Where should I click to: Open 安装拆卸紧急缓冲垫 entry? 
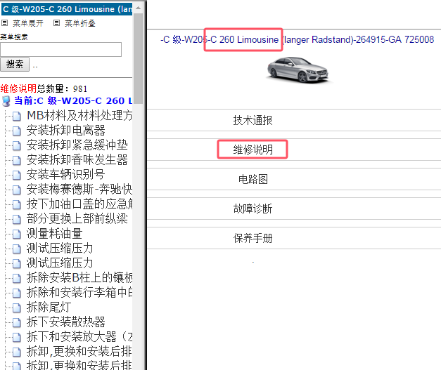pyautogui.click(x=77, y=145)
